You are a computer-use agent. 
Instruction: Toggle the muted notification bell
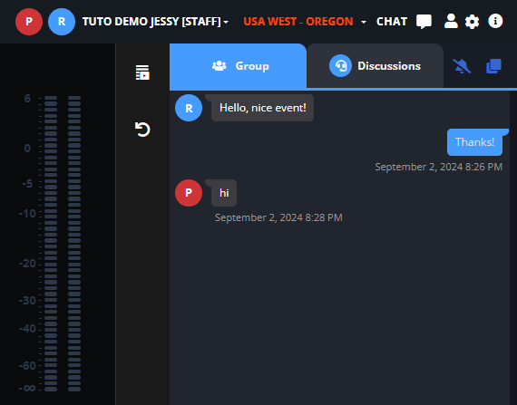click(x=462, y=66)
